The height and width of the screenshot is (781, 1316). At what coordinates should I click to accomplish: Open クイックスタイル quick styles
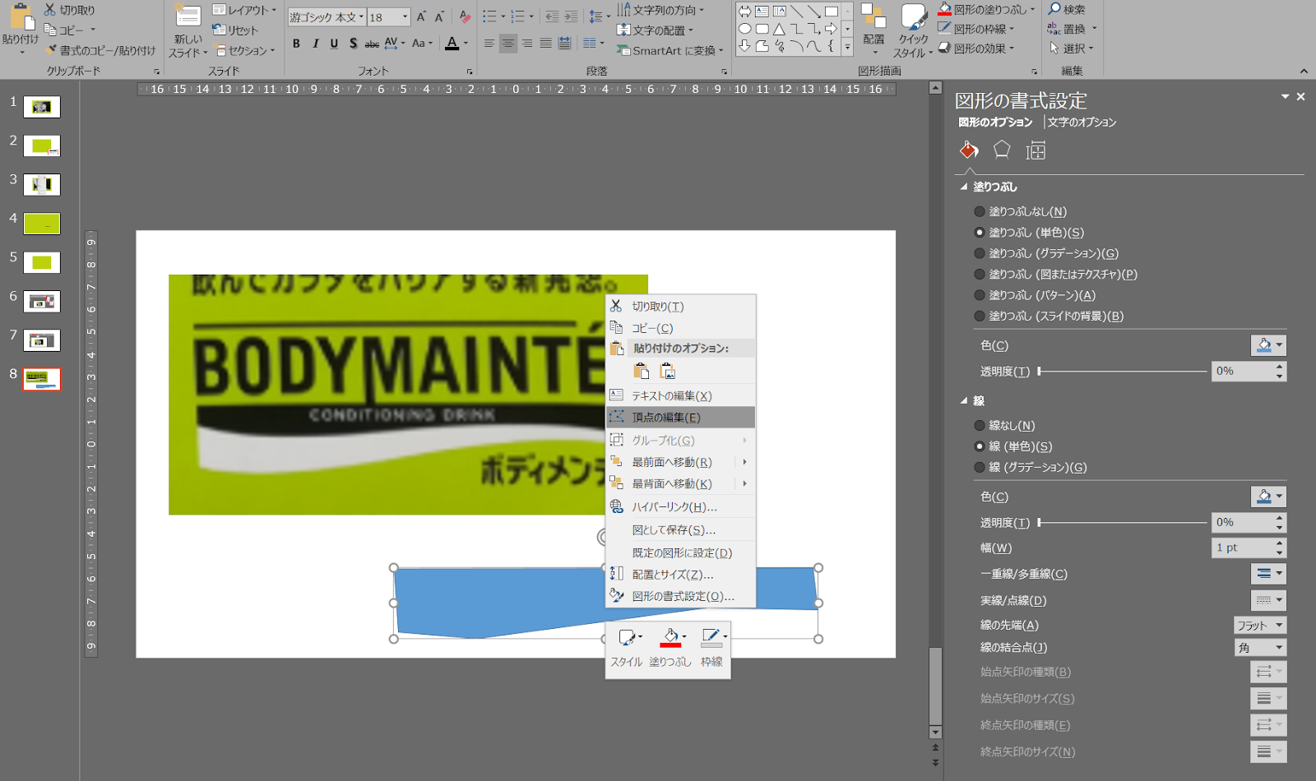coord(913,31)
